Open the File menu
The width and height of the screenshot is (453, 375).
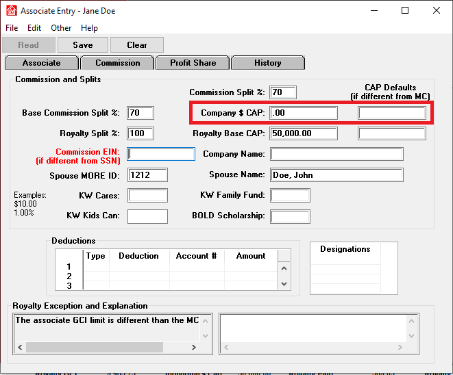[12, 28]
